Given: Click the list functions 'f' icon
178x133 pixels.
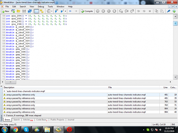Looking at the screenshot, I should click(x=62, y=11).
